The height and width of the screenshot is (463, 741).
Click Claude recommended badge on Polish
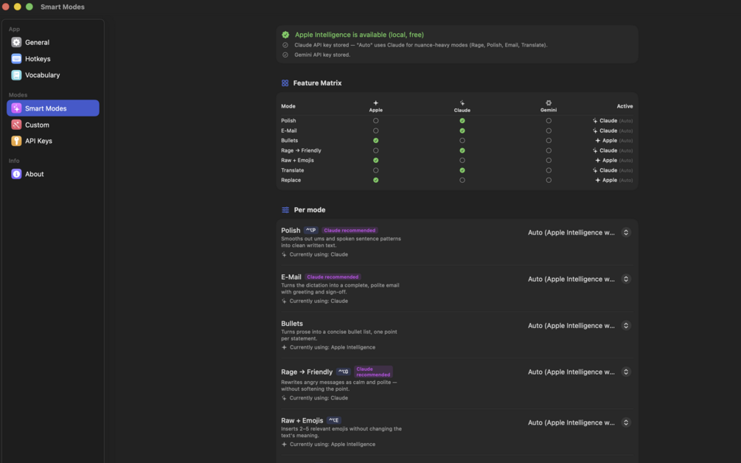(349, 231)
